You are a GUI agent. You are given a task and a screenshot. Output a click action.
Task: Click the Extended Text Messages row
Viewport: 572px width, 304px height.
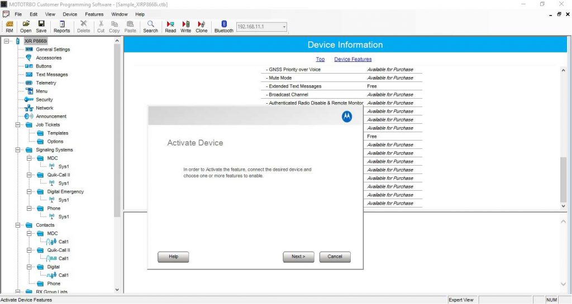coord(341,86)
